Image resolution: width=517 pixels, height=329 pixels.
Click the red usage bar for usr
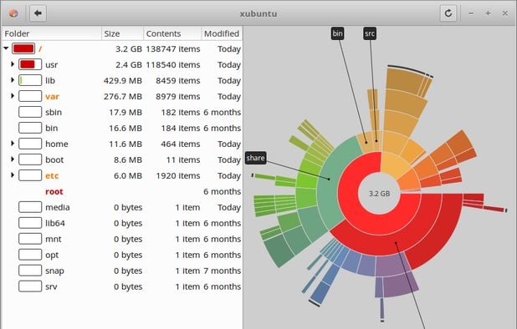pyautogui.click(x=30, y=64)
